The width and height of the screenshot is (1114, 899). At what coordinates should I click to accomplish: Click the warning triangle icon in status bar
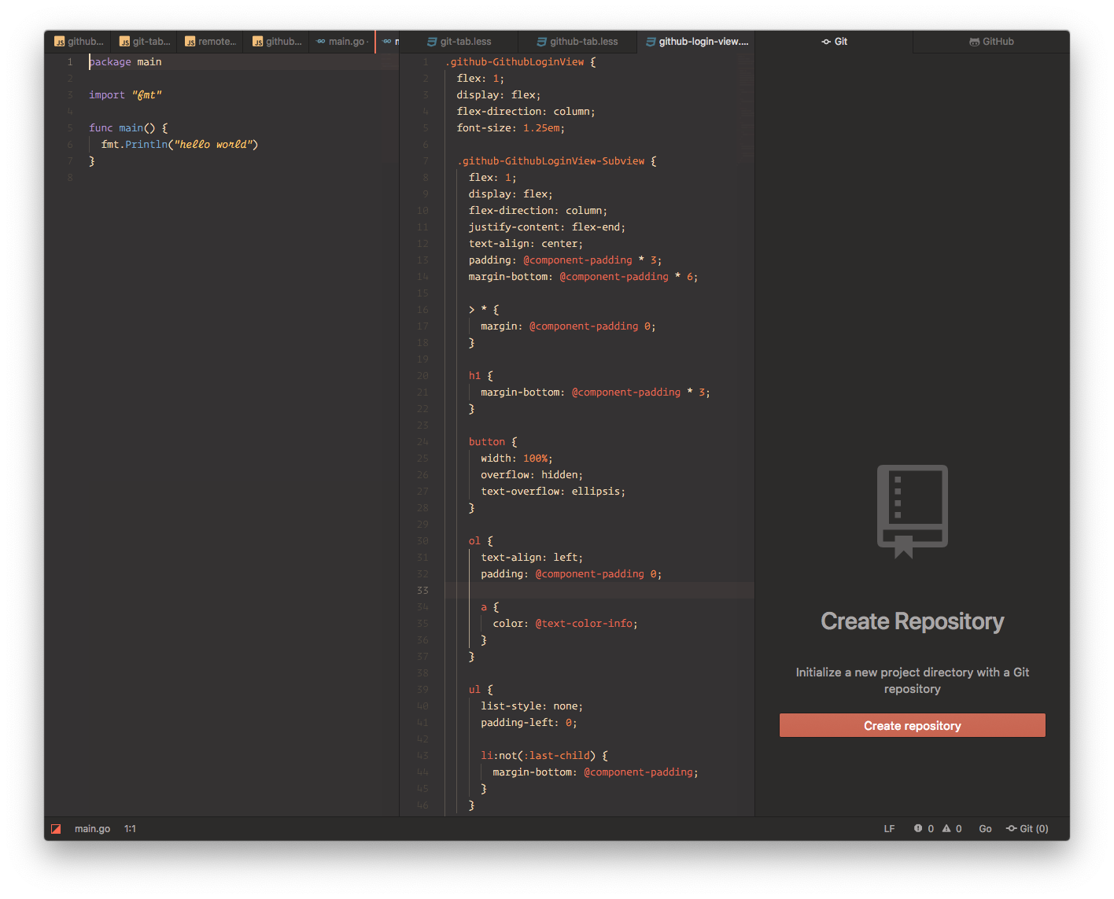click(x=948, y=827)
